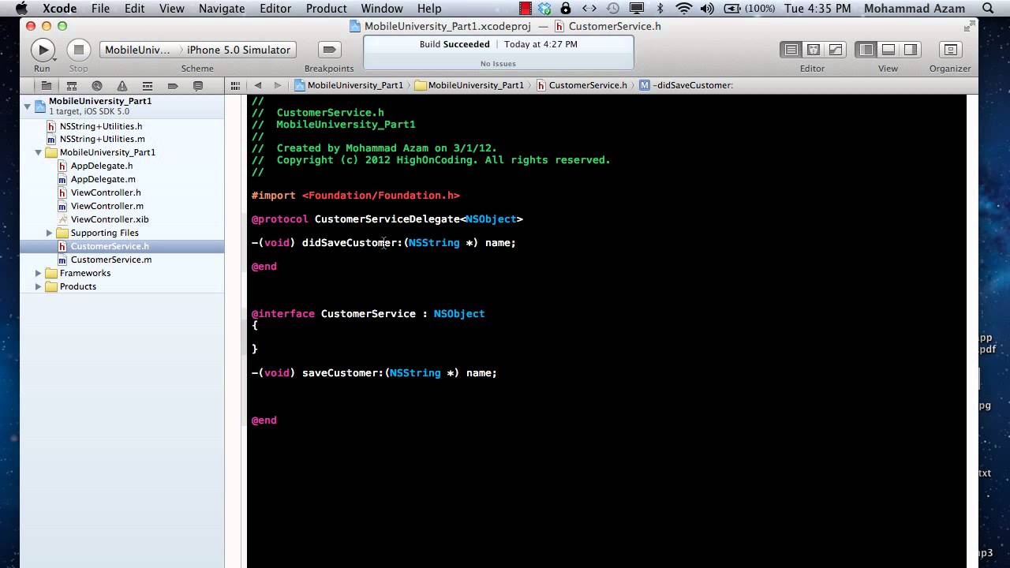Click the Wi-Fi status icon
1010x568 pixels.
point(684,9)
